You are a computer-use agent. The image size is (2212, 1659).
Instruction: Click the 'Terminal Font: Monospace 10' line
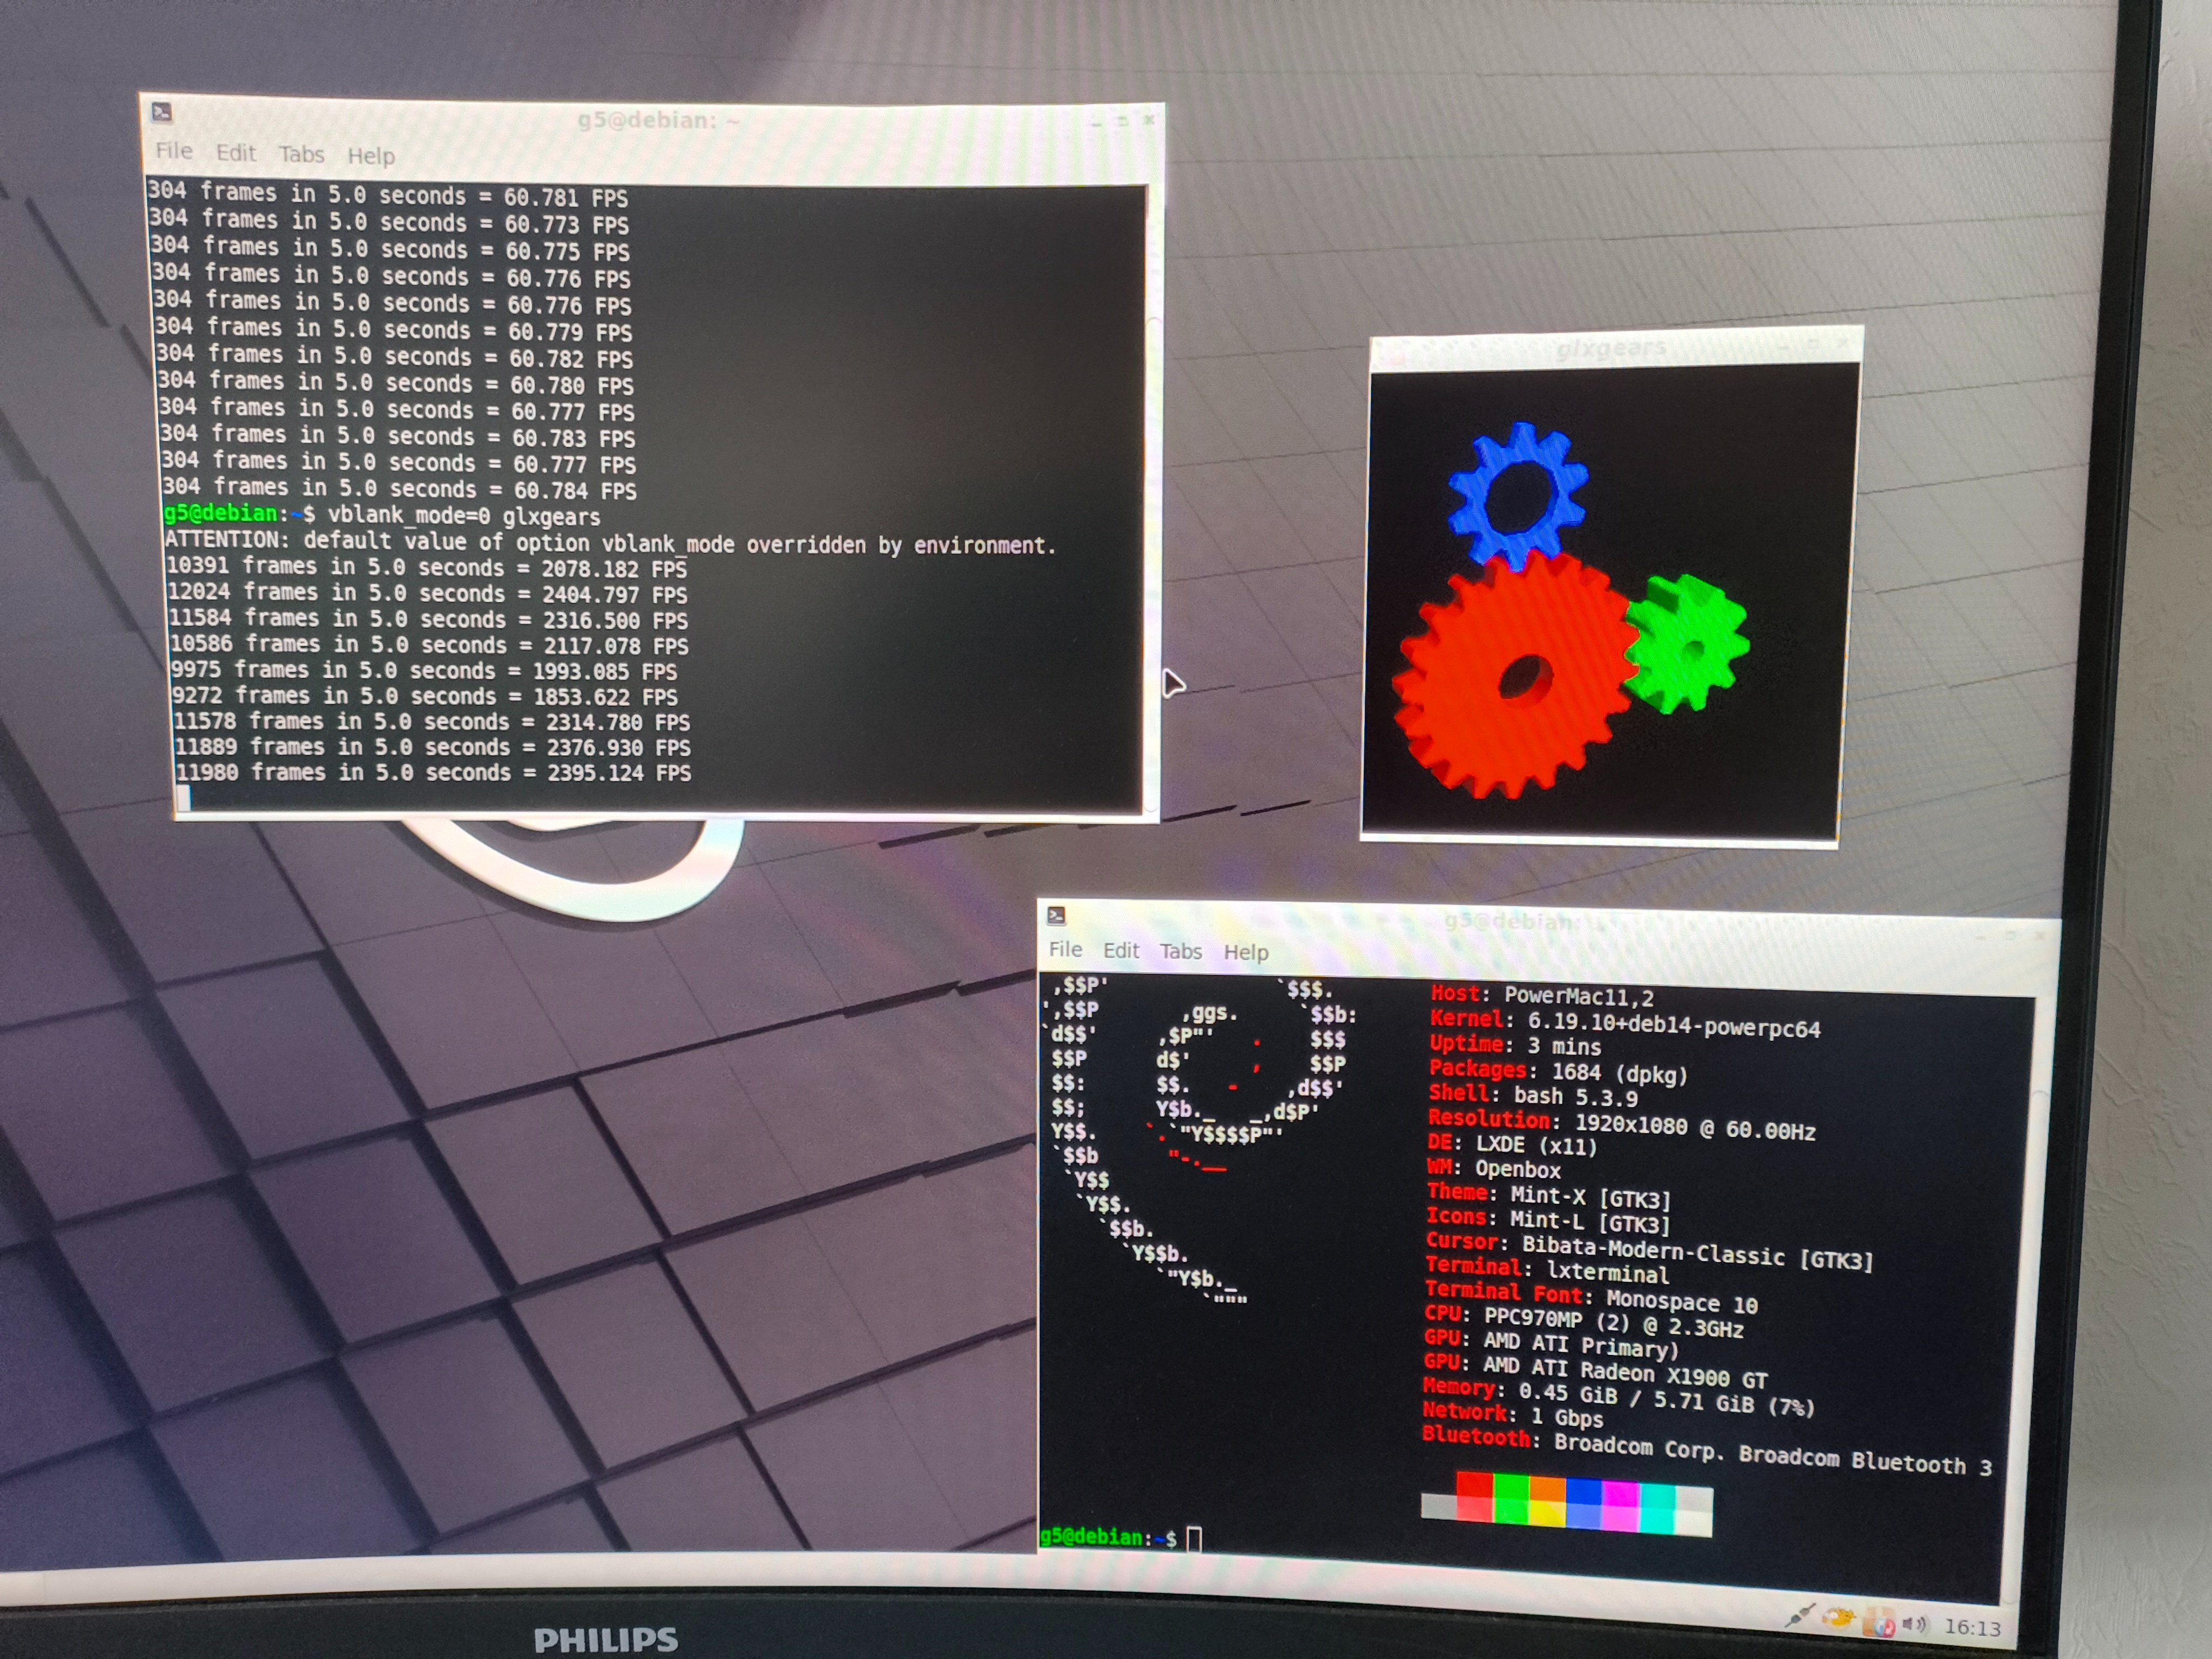[x=1591, y=1297]
